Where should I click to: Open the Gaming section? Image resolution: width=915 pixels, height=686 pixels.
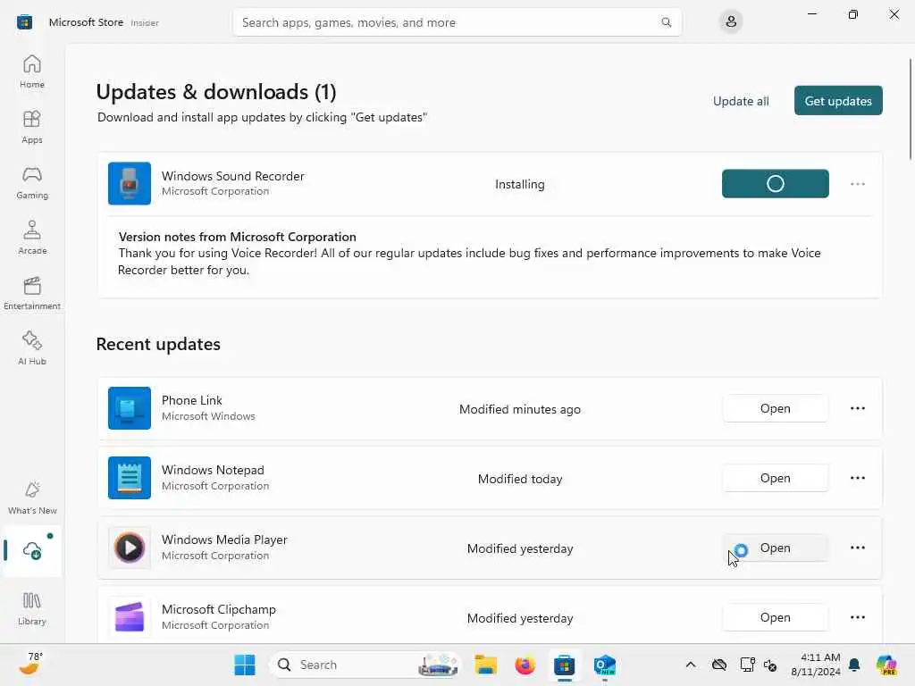click(32, 182)
